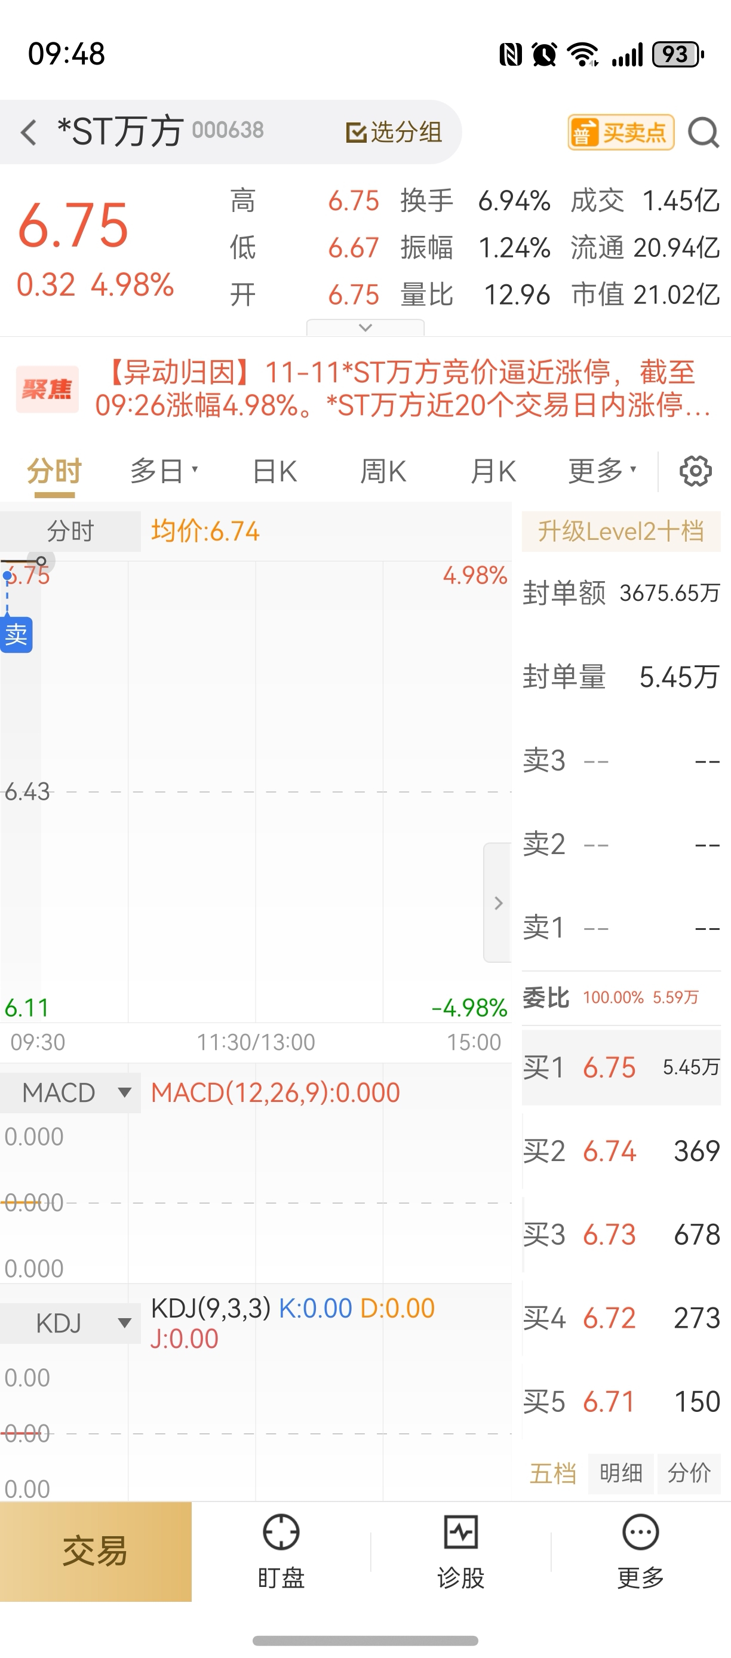Tap the blue 卖 marker on chart
The height and width of the screenshot is (1658, 731).
16,635
